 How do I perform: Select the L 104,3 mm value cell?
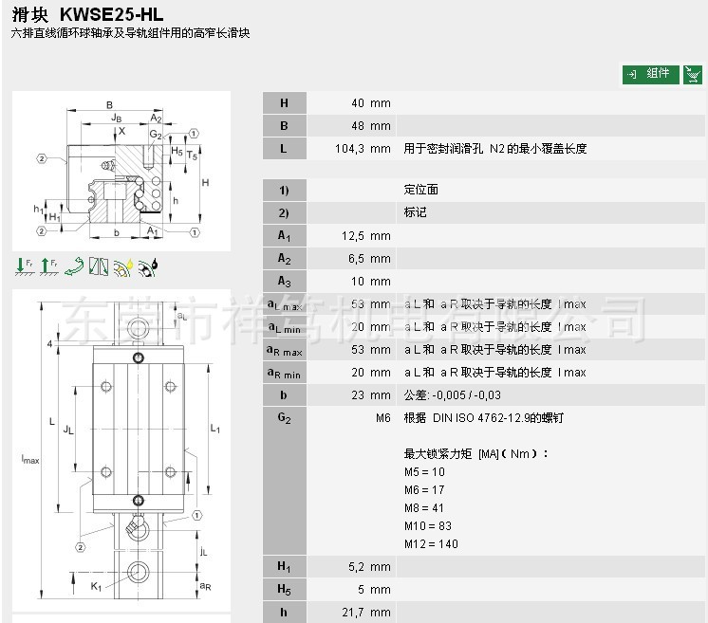[363, 149]
